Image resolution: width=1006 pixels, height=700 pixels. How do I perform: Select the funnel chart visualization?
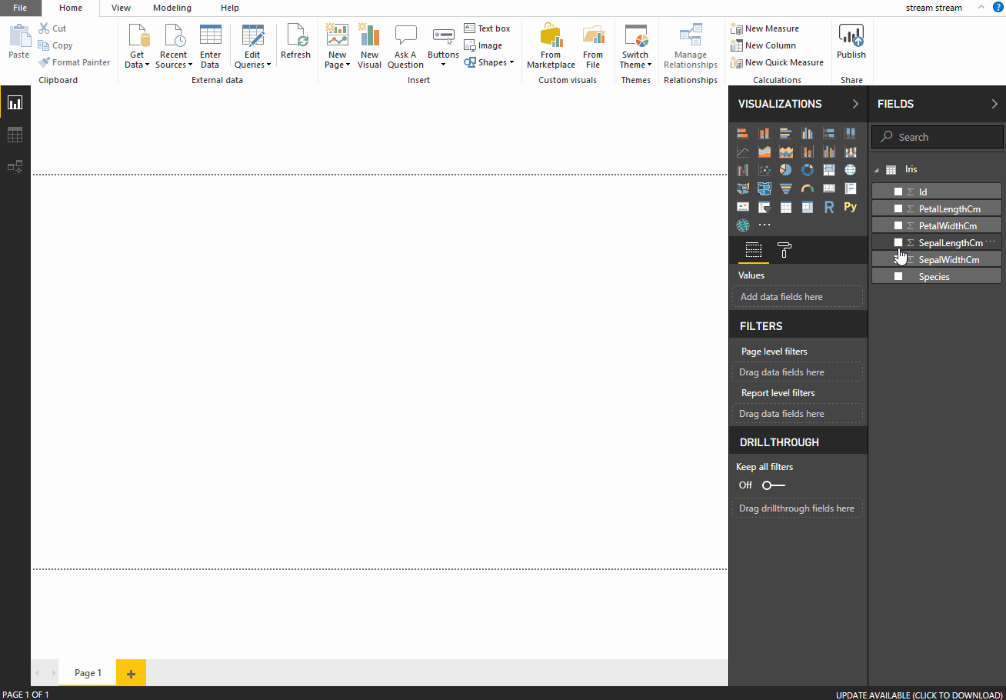pos(785,188)
